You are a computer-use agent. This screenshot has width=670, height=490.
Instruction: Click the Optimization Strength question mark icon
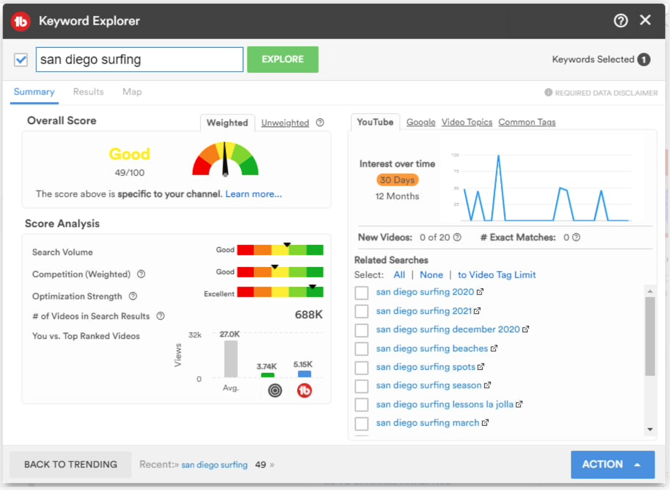[133, 296]
